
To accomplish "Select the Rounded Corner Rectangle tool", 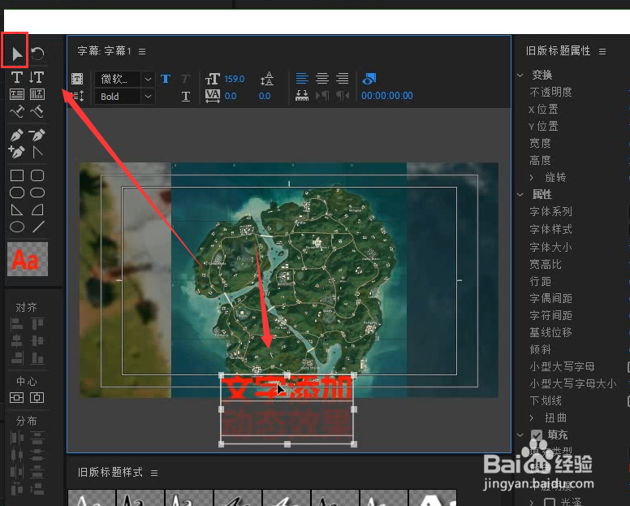I will coord(37,175).
